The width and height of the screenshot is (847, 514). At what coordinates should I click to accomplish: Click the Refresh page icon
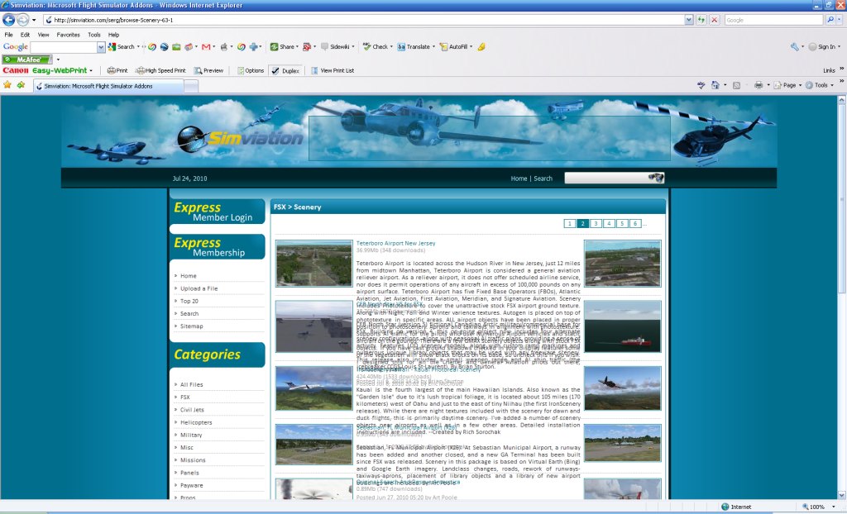701,20
